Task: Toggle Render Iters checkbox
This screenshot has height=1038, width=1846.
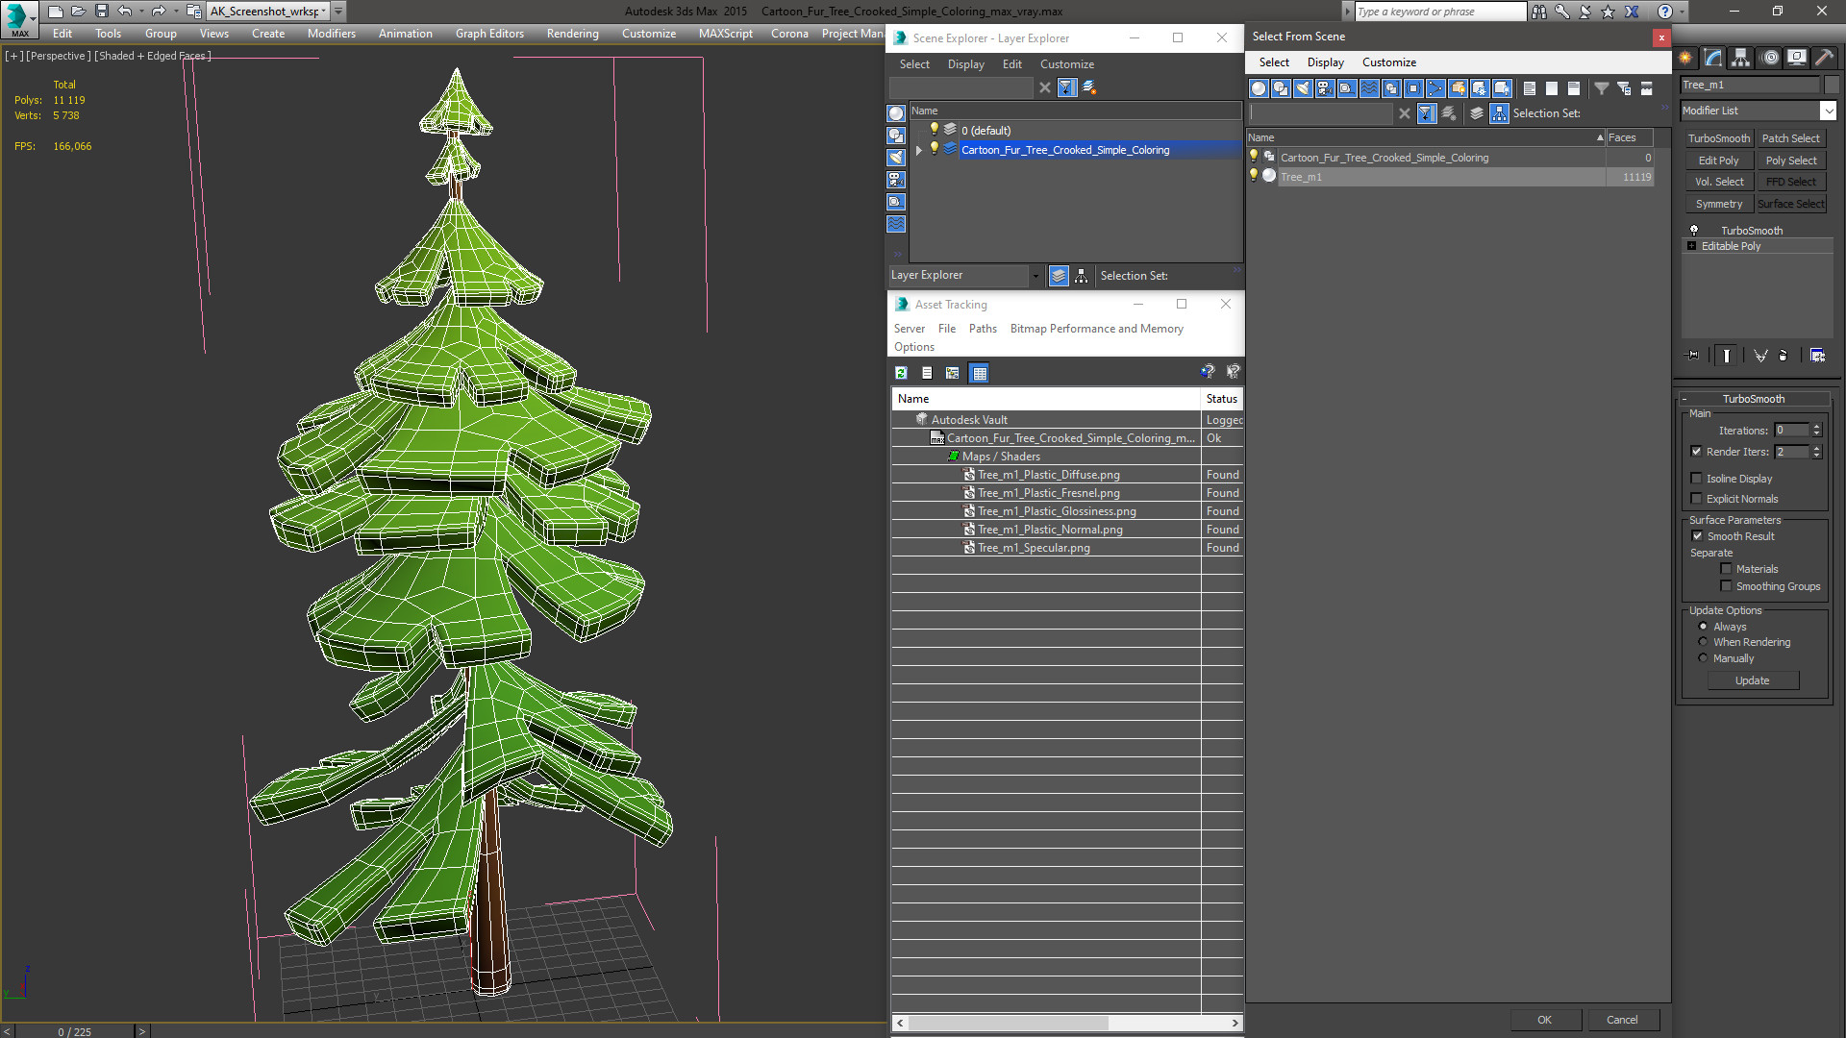Action: coord(1697,452)
